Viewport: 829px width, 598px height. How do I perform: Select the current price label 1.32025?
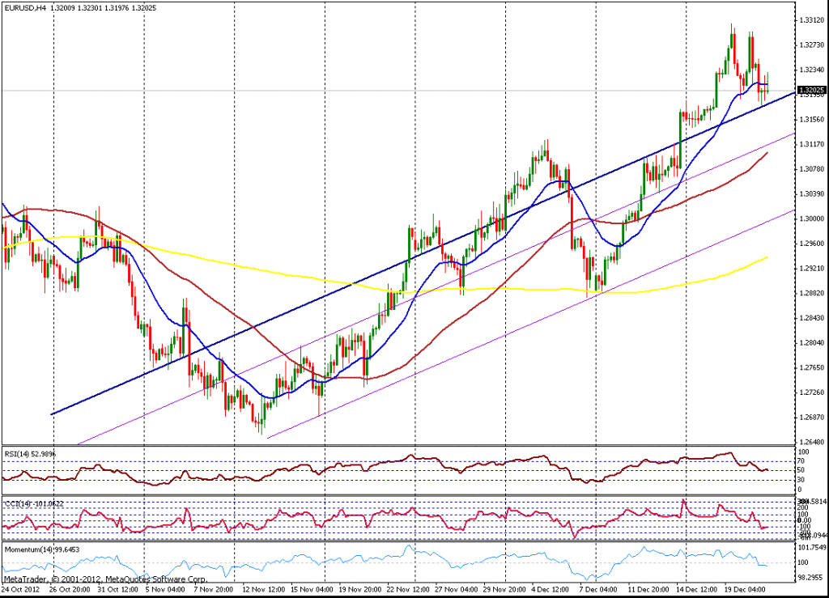[x=811, y=91]
